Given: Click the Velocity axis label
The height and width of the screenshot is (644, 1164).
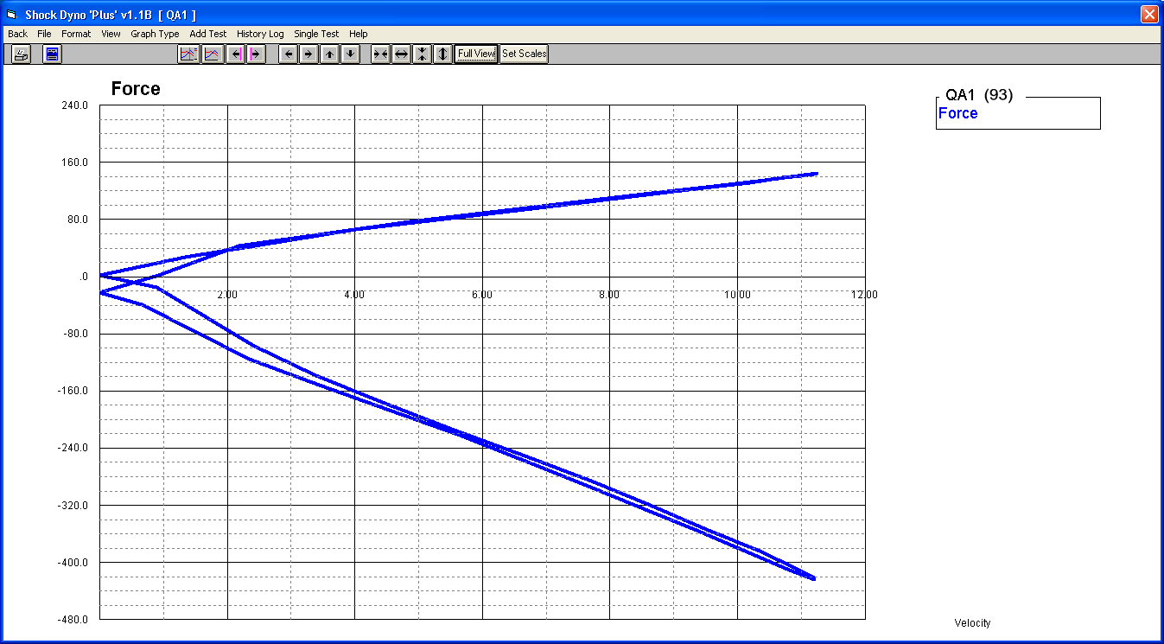Looking at the screenshot, I should click(973, 623).
